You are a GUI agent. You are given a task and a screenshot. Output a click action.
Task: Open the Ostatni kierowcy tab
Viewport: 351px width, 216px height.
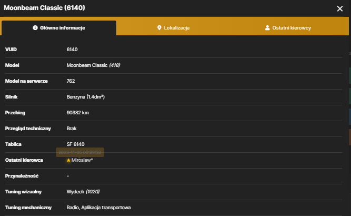point(288,28)
